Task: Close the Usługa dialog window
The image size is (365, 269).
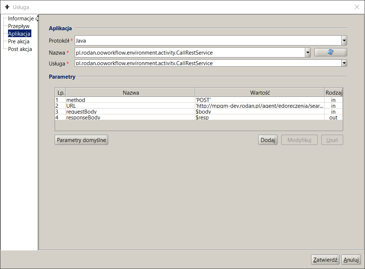Action: coord(357,7)
